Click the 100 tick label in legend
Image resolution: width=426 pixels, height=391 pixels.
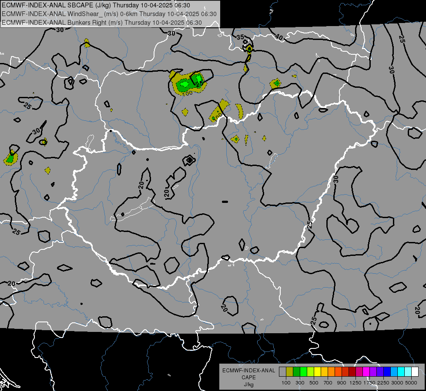click(286, 383)
